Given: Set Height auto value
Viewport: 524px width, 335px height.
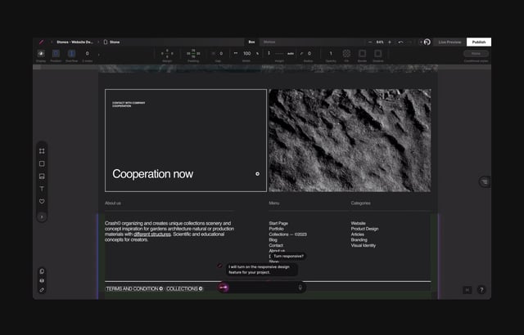Looking at the screenshot, I should (x=291, y=53).
